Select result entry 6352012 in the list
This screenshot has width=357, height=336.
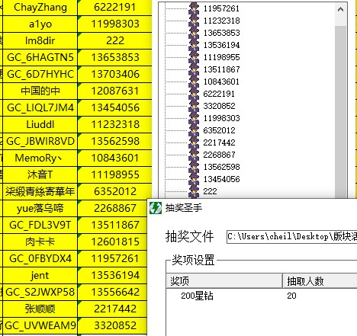coord(219,130)
